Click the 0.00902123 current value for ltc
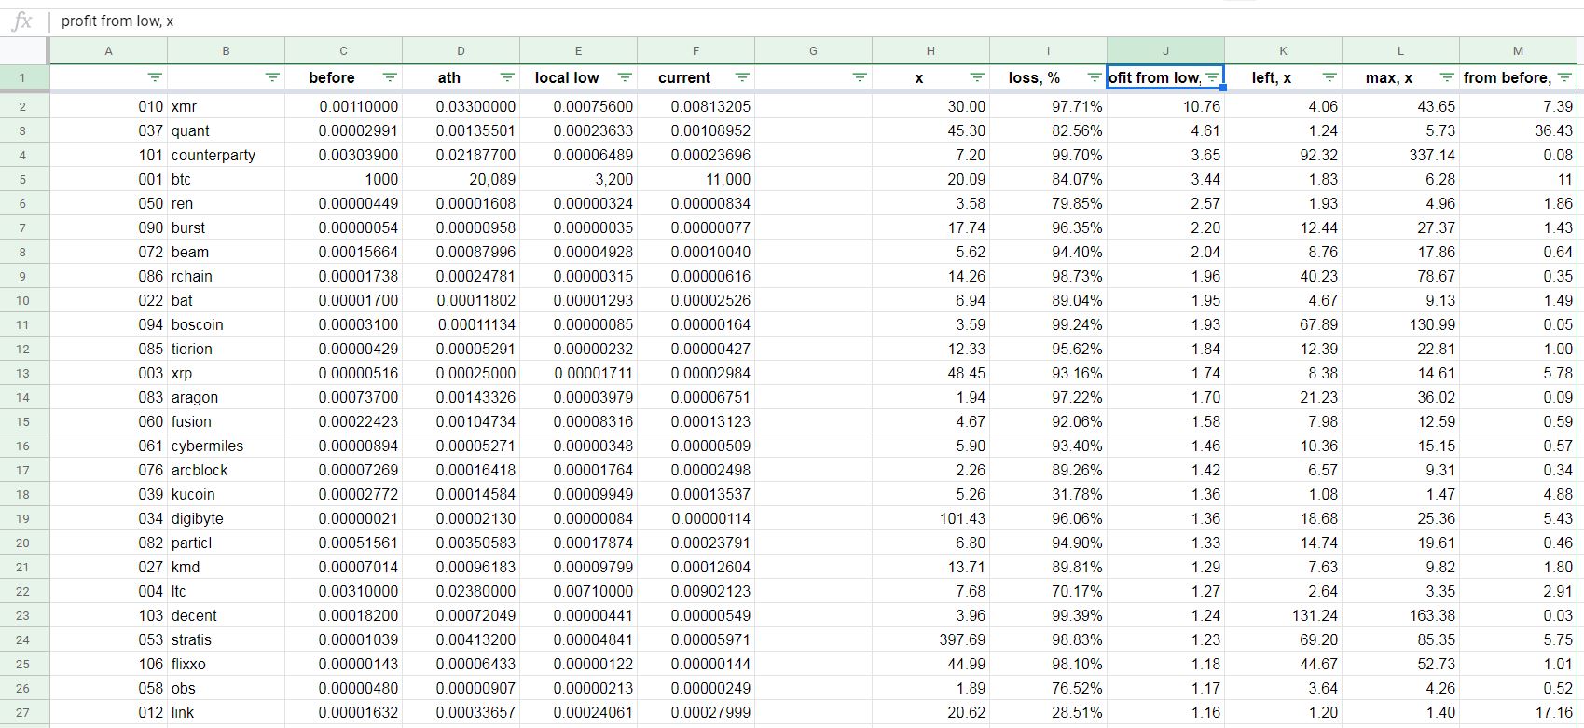1584x728 pixels. (696, 591)
